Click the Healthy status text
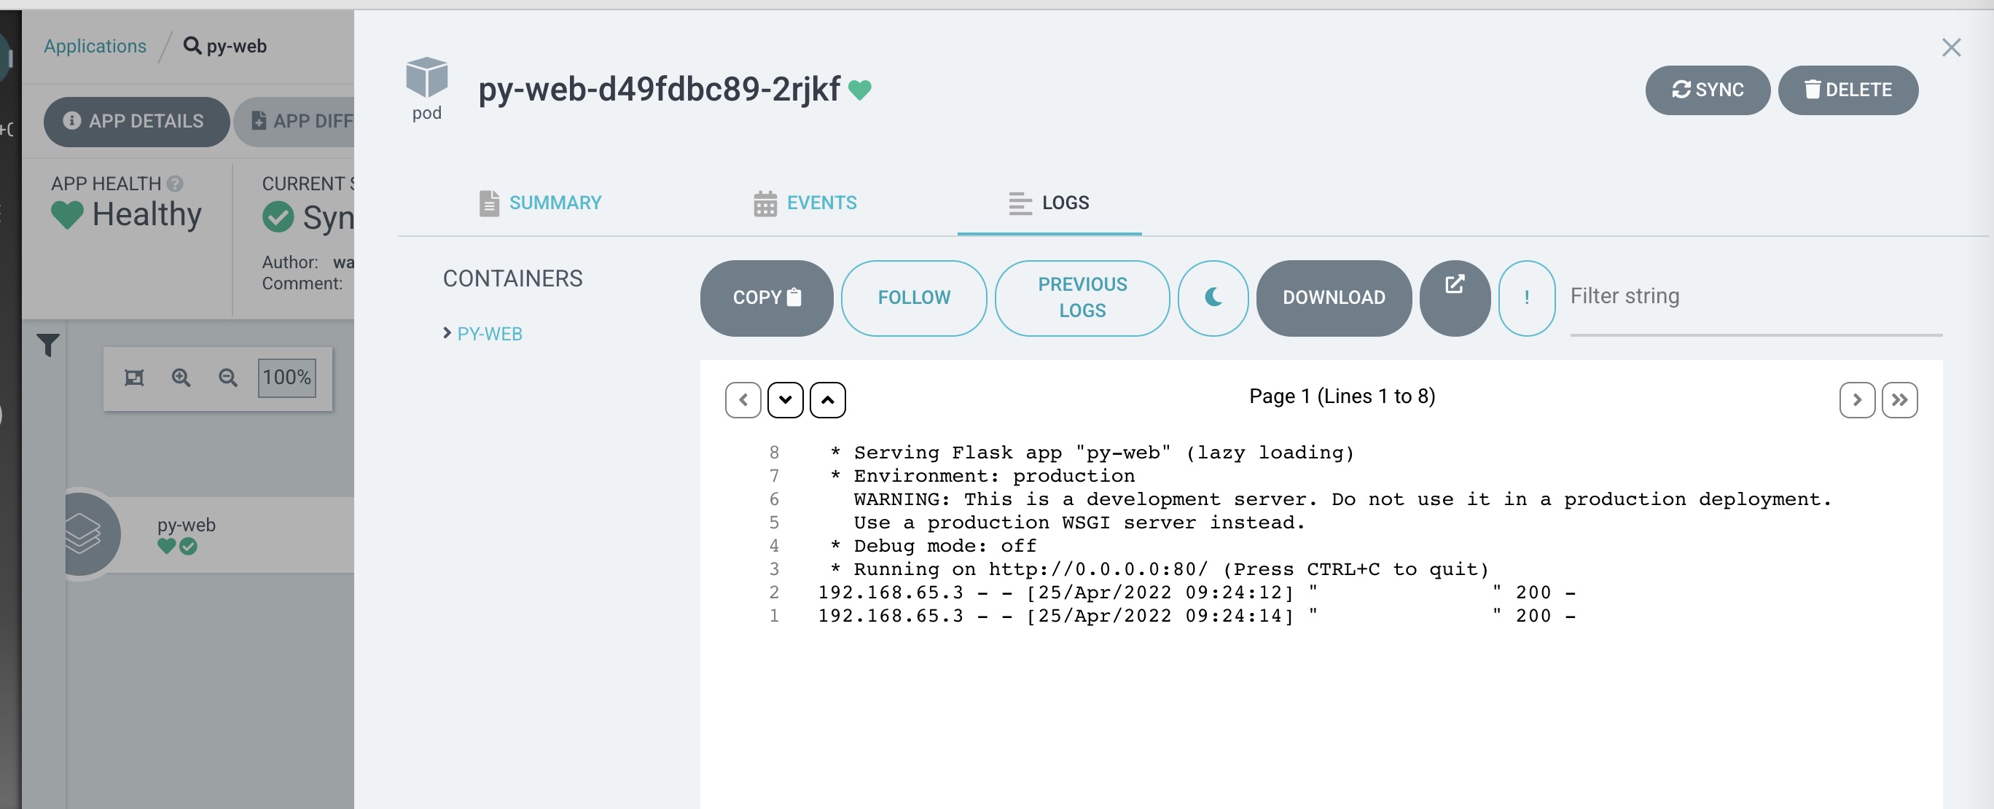The width and height of the screenshot is (1994, 809). click(x=147, y=214)
